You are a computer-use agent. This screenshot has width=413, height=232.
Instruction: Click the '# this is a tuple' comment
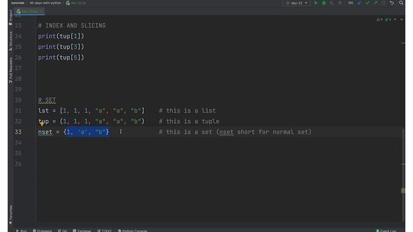pos(189,121)
